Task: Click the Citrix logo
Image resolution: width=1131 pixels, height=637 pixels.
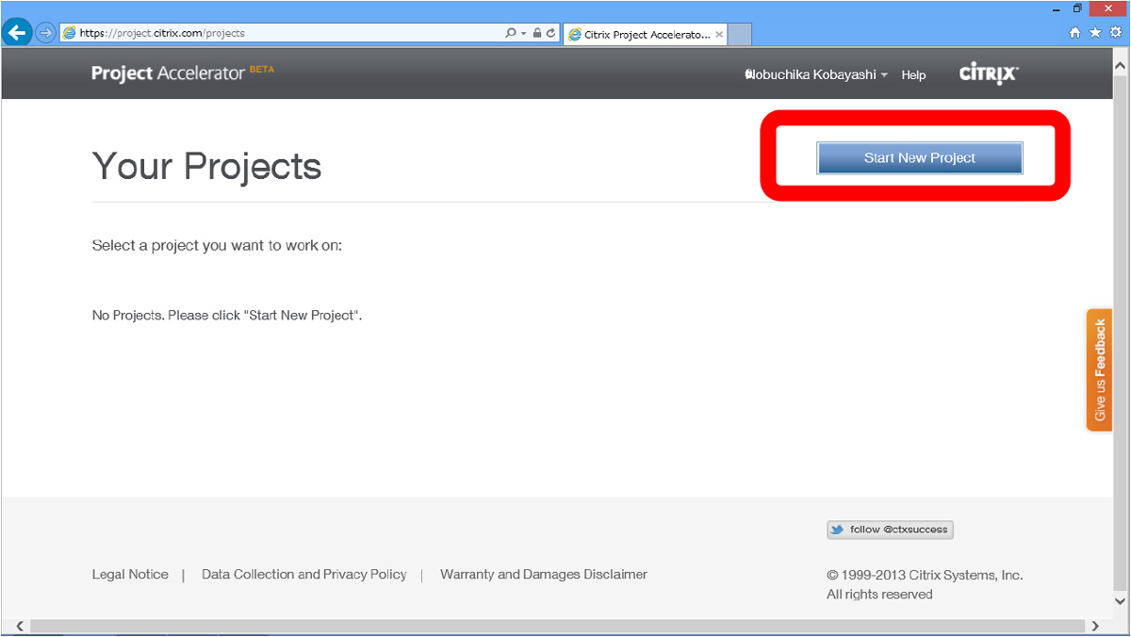Action: point(989,73)
